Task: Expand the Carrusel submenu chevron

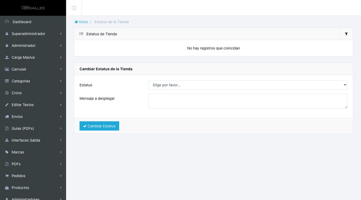Action: pos(61,69)
